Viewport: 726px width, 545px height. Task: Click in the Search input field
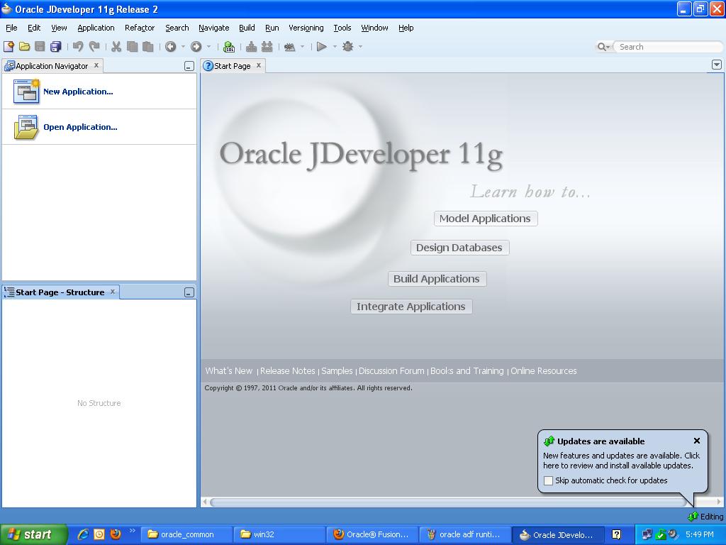(667, 47)
